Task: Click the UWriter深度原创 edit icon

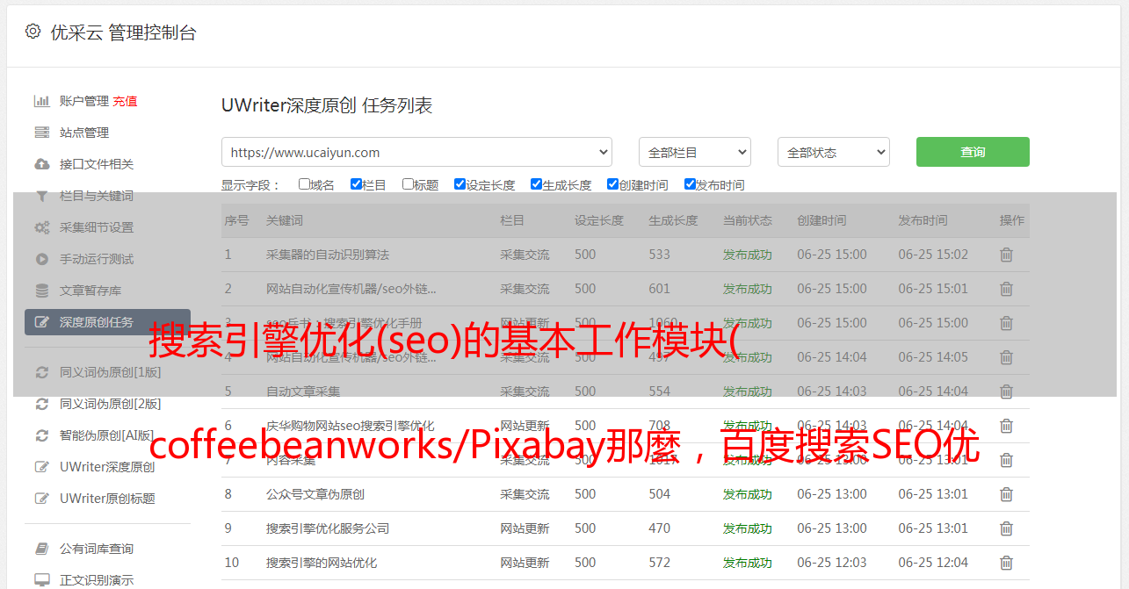Action: [x=41, y=467]
